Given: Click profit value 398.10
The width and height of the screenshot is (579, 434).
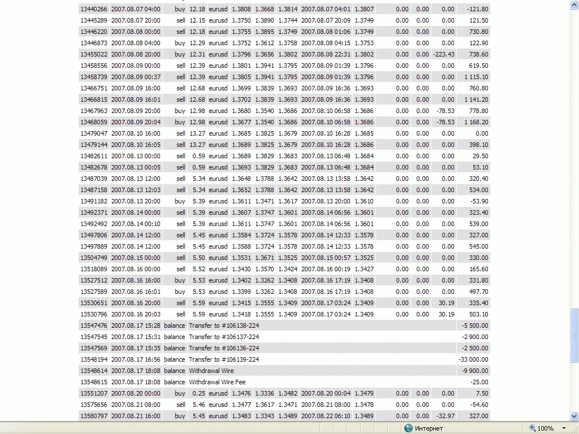Looking at the screenshot, I should [x=478, y=145].
